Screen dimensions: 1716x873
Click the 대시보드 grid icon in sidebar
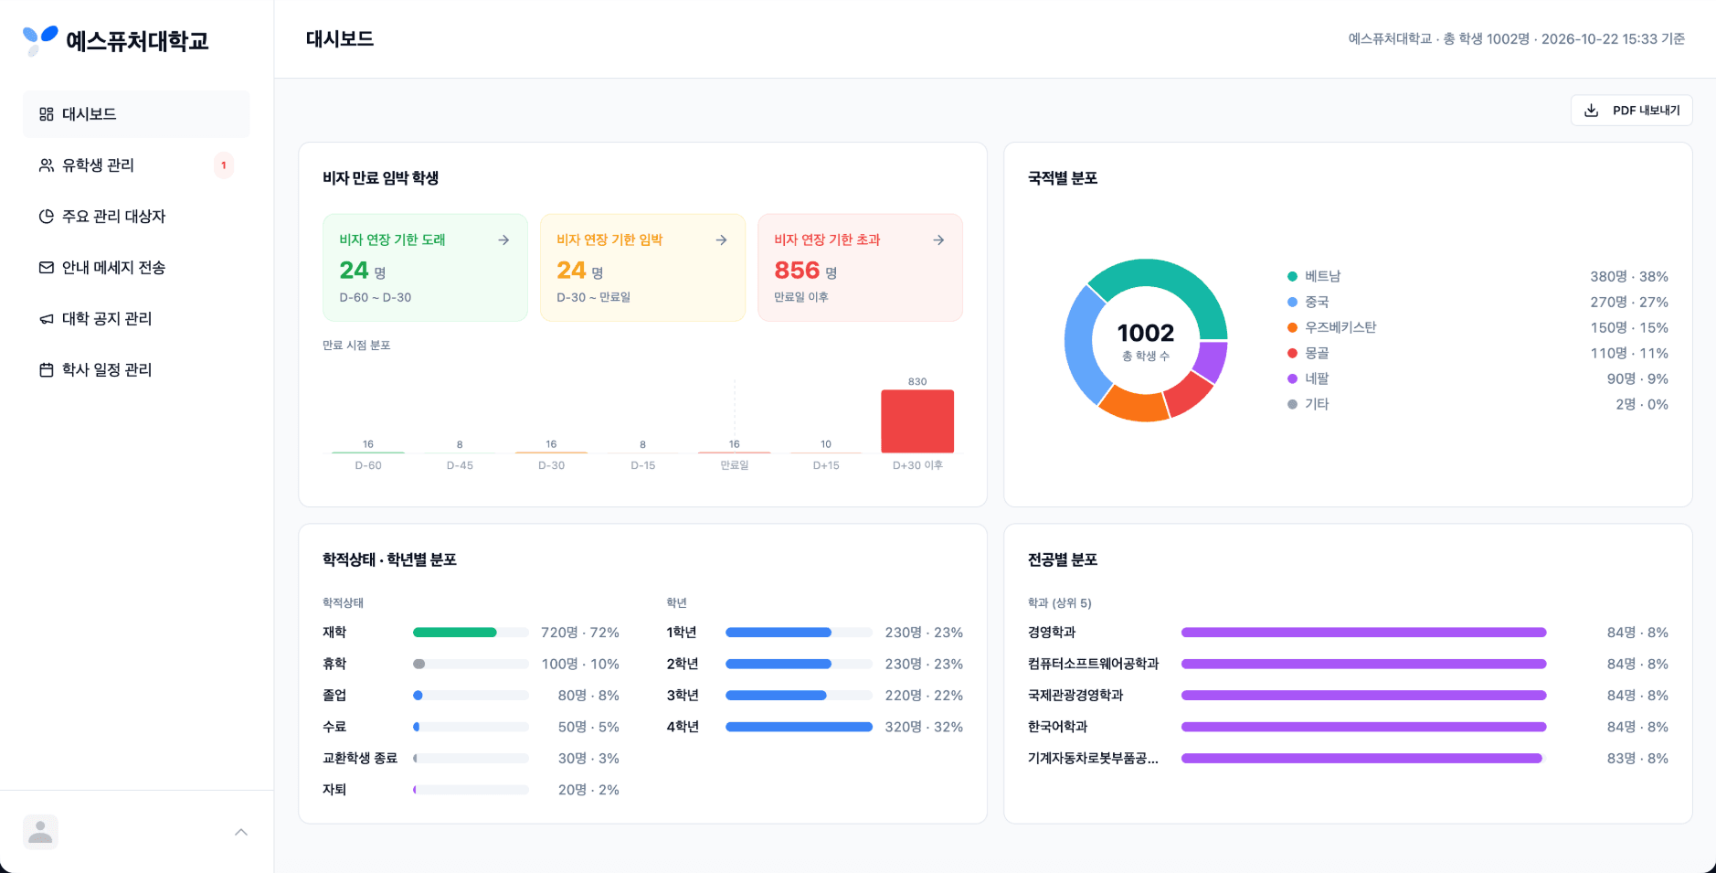click(x=47, y=114)
